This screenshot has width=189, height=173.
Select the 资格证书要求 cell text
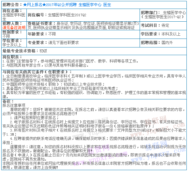[83, 25]
